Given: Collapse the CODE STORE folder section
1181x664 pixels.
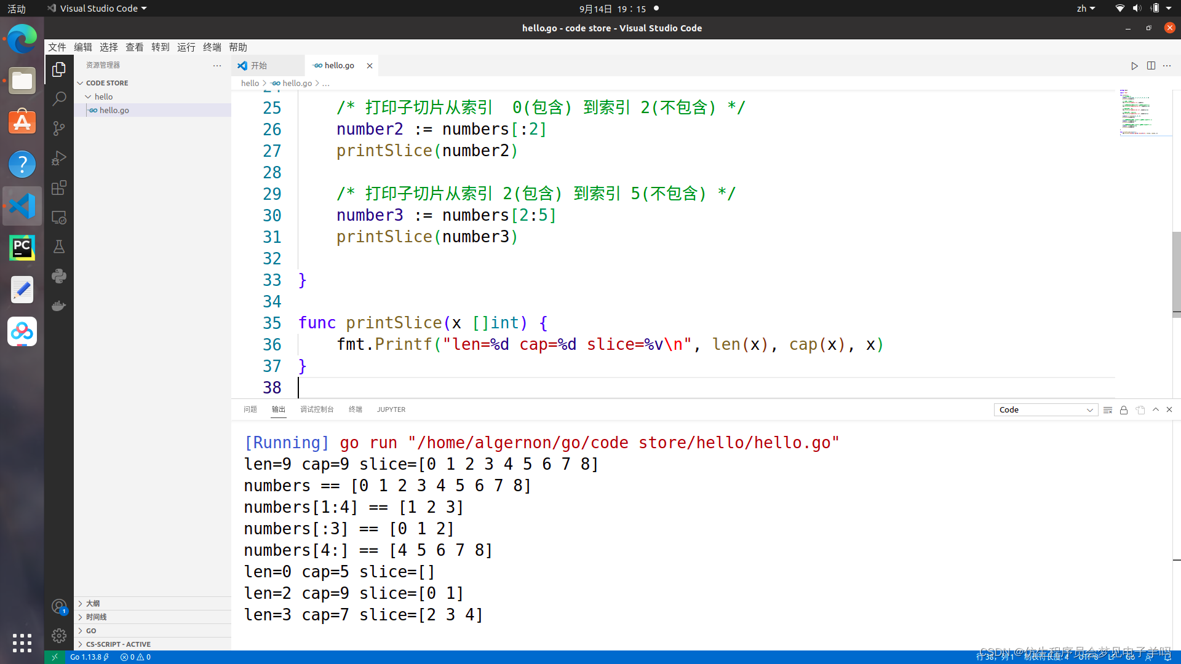Looking at the screenshot, I should (x=153, y=83).
